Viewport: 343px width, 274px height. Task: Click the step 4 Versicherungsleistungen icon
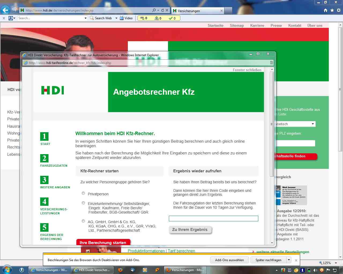tap(44, 201)
